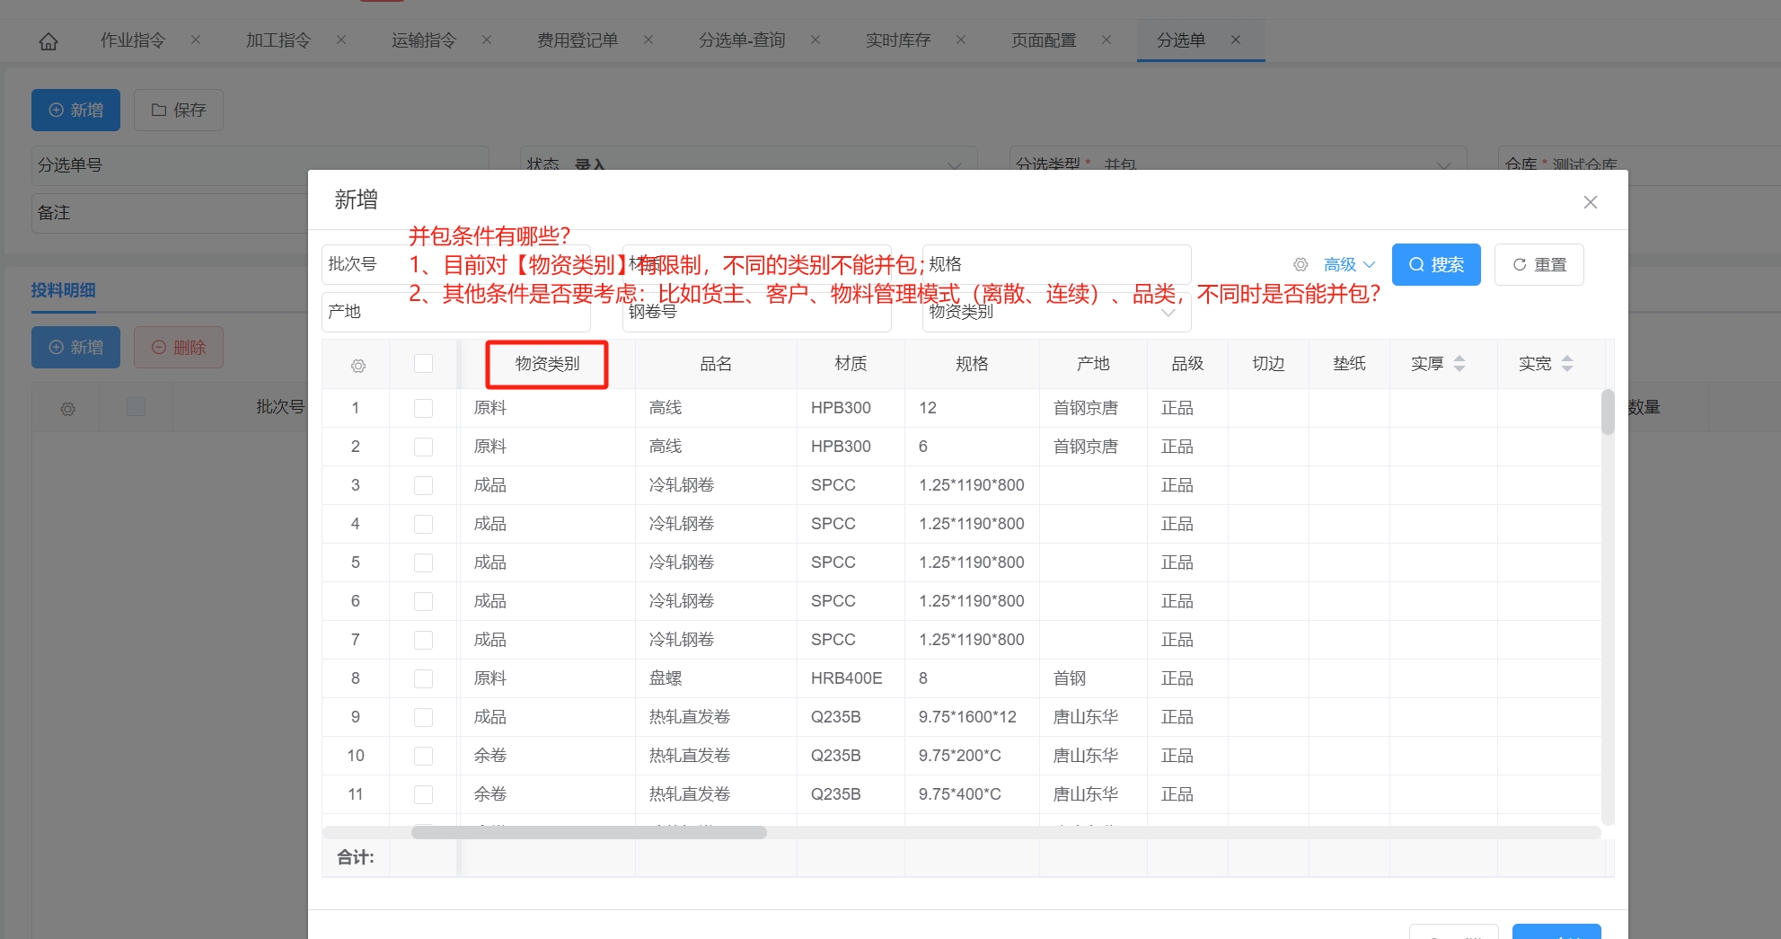1781x939 pixels.
Task: Close the 费用登记单 tab
Action: [x=648, y=40]
